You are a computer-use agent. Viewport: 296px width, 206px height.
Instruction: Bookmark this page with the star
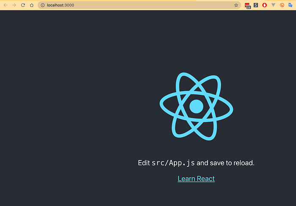point(236,5)
